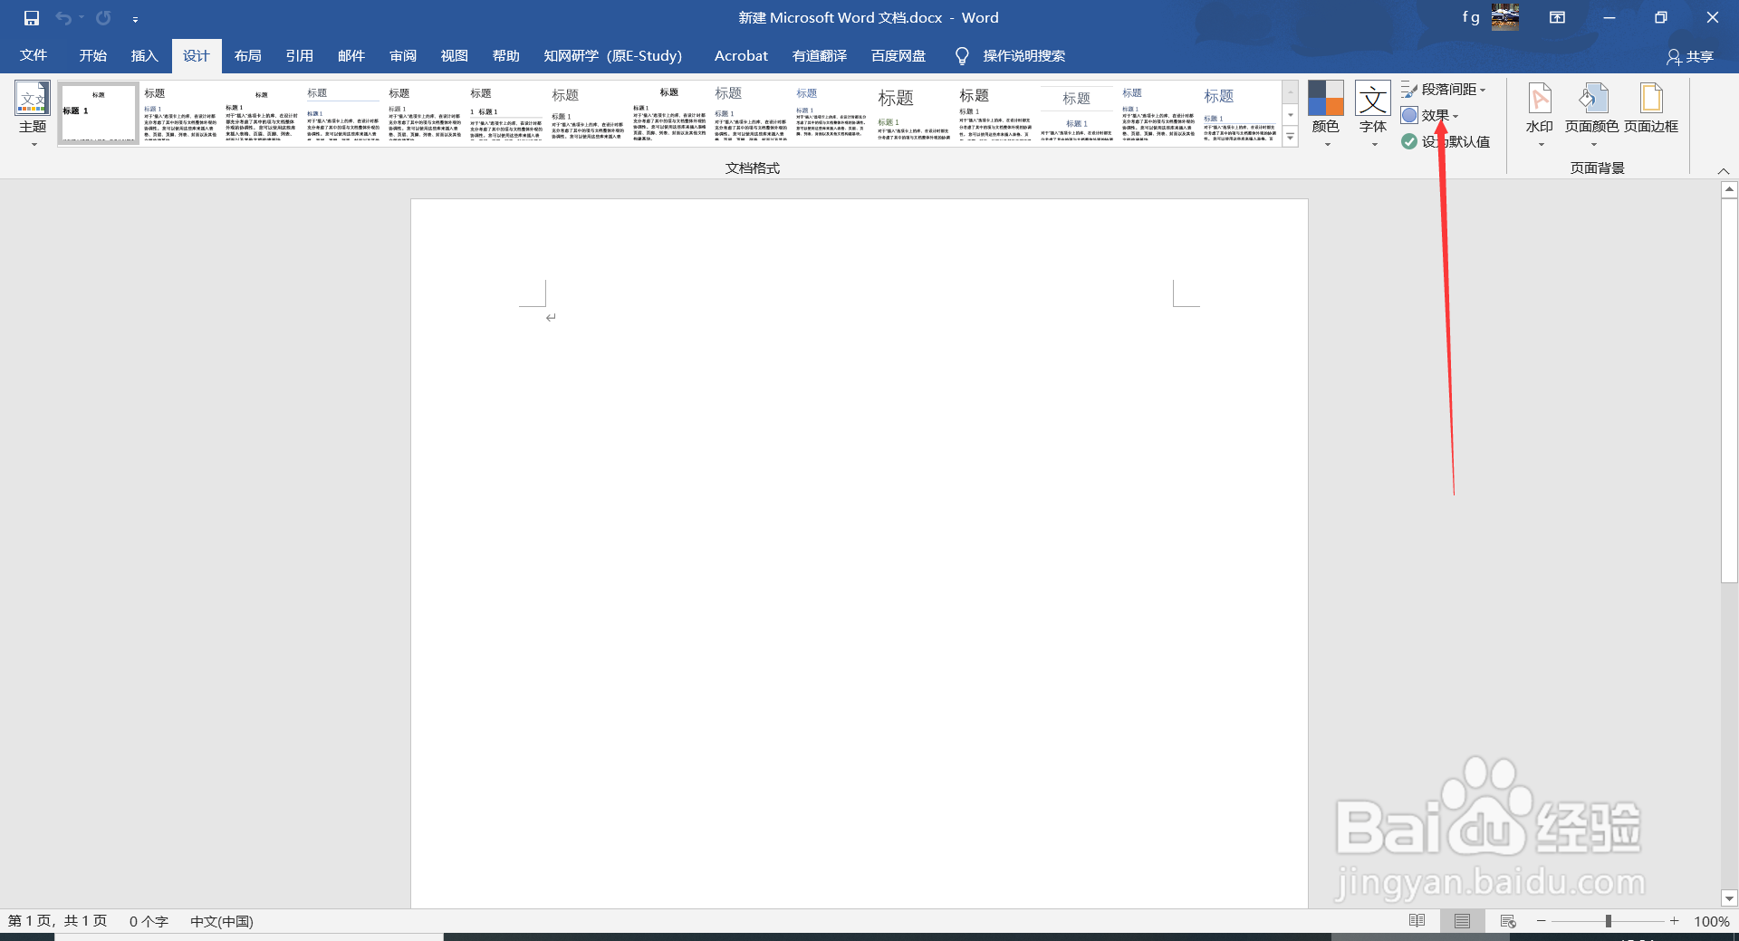Switch to the 布局 tab
1739x941 pixels.
(x=248, y=55)
